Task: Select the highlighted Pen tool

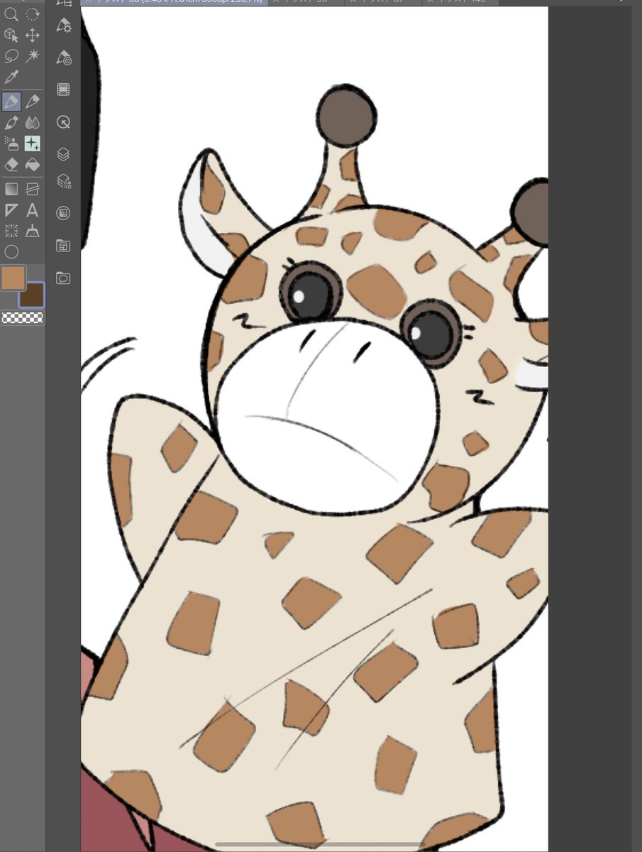Action: (11, 102)
